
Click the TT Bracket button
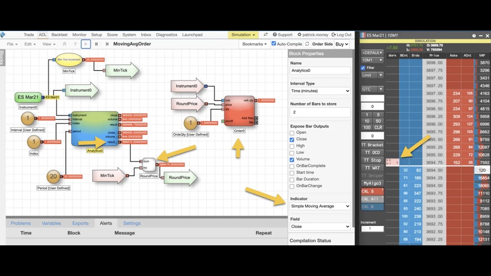tap(372, 145)
